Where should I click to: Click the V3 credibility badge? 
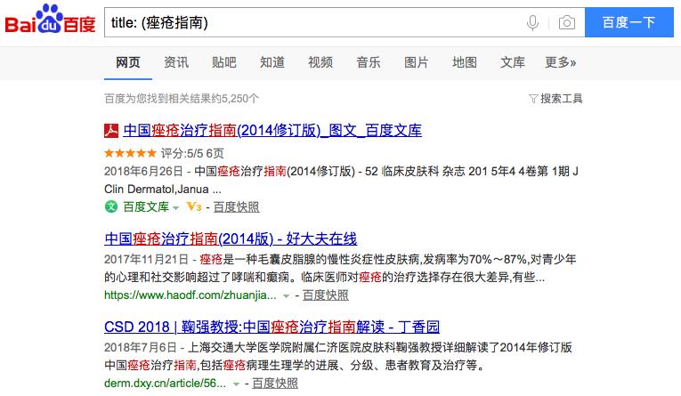[x=194, y=206]
